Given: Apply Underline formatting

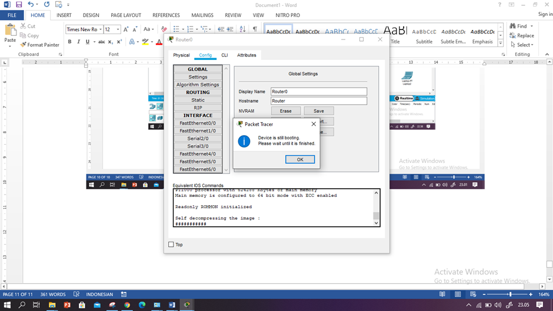Looking at the screenshot, I should tap(88, 42).
